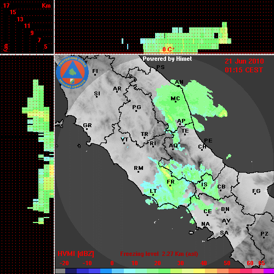274x274 pixels.
Task: Click the 9 km height label
Action: pos(32,33)
